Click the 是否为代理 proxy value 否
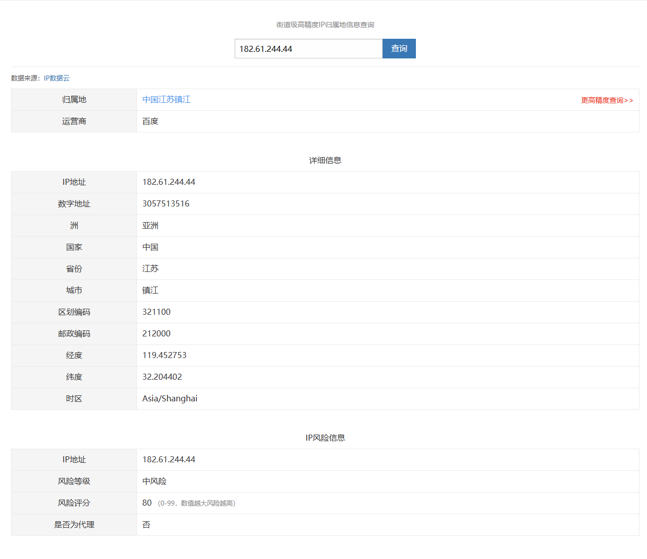 pos(146,524)
